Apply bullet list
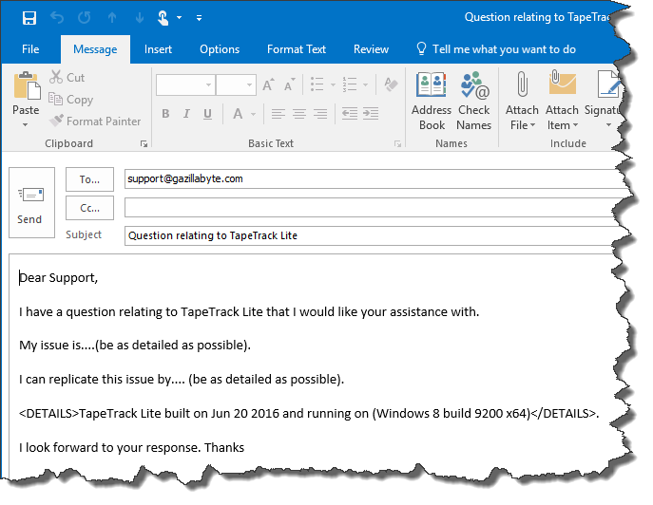This screenshot has height=505, width=653. (x=317, y=84)
